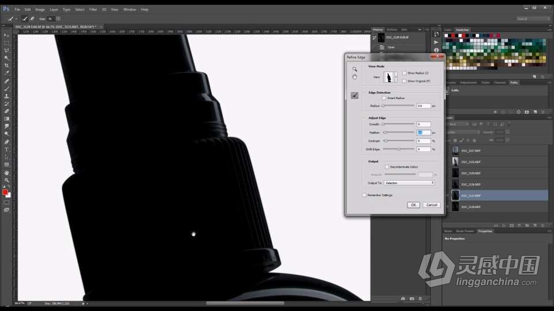Tick the Remember Settings checkbox

364,195
